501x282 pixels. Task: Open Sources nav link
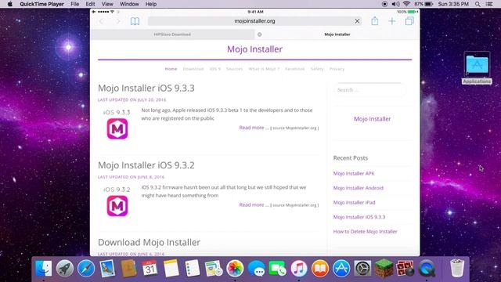235,69
